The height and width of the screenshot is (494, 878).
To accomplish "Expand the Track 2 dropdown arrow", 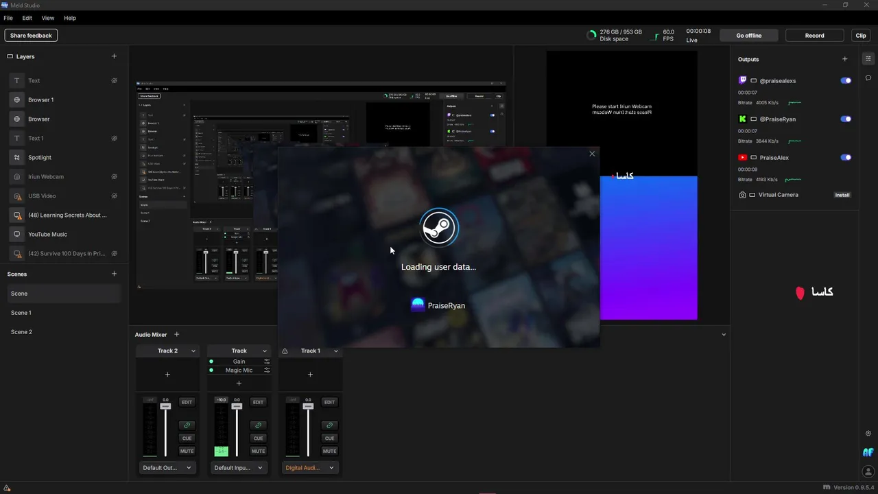I will pos(193,351).
